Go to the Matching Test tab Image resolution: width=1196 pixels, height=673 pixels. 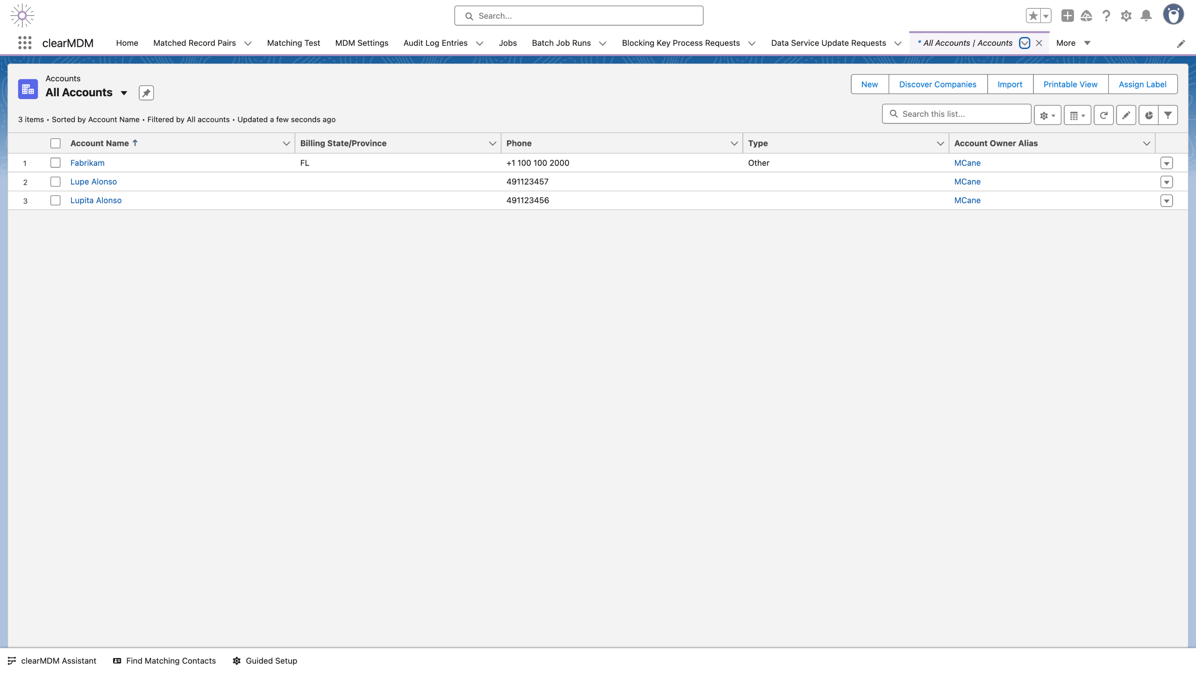[293, 43]
